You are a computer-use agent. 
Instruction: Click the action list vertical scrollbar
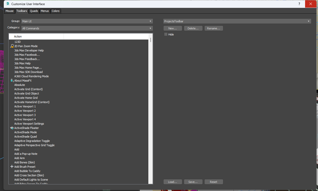coord(151,111)
